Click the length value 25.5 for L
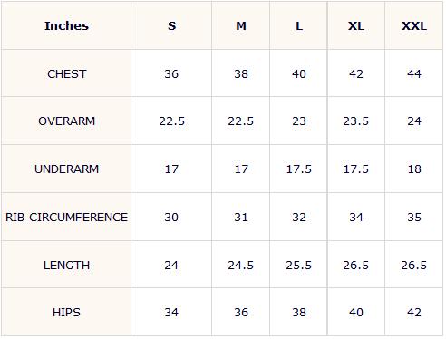The image size is (446, 339). tap(299, 266)
